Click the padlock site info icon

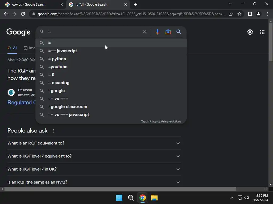[34, 14]
